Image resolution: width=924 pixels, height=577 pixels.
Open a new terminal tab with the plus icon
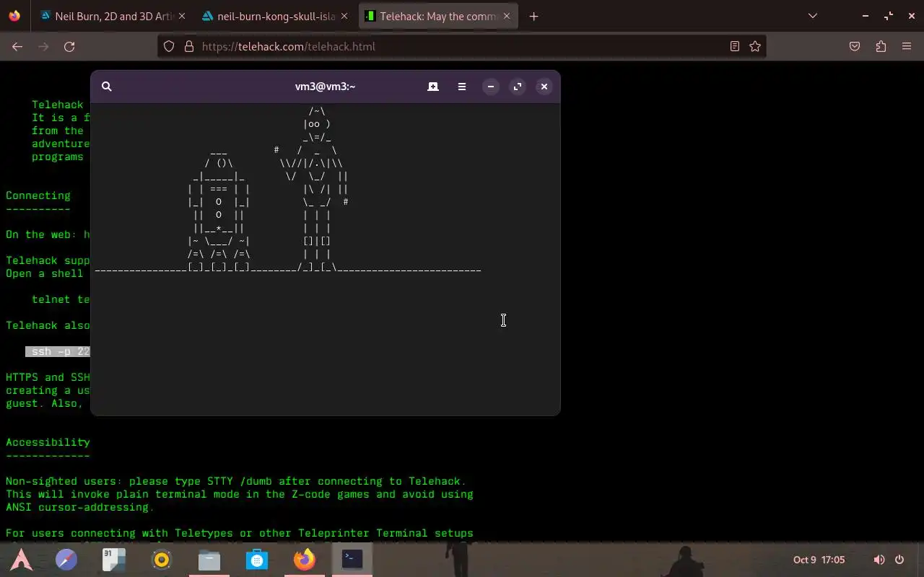(433, 87)
